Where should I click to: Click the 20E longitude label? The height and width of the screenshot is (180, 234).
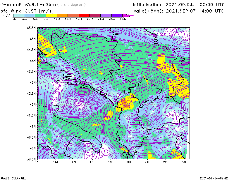click(129, 162)
